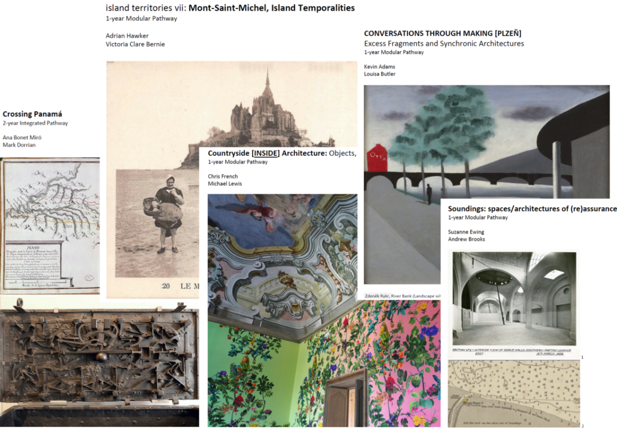Viewport: 617px width, 436px height.
Task: Select the 'Countryside [INSIDE] Architecture' title
Action: (x=267, y=154)
